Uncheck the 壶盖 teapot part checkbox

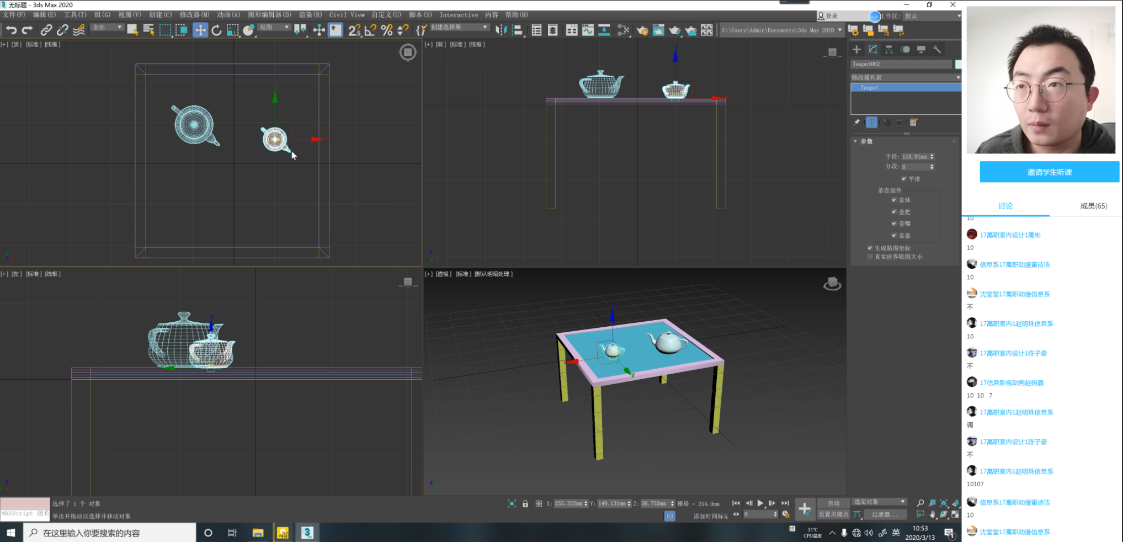(x=894, y=235)
